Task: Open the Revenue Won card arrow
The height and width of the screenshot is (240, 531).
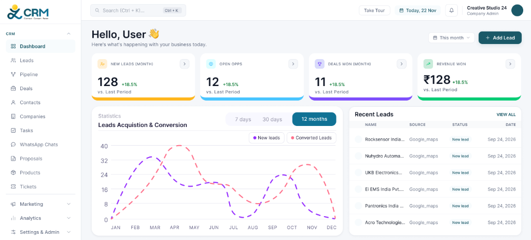Action: pyautogui.click(x=510, y=64)
